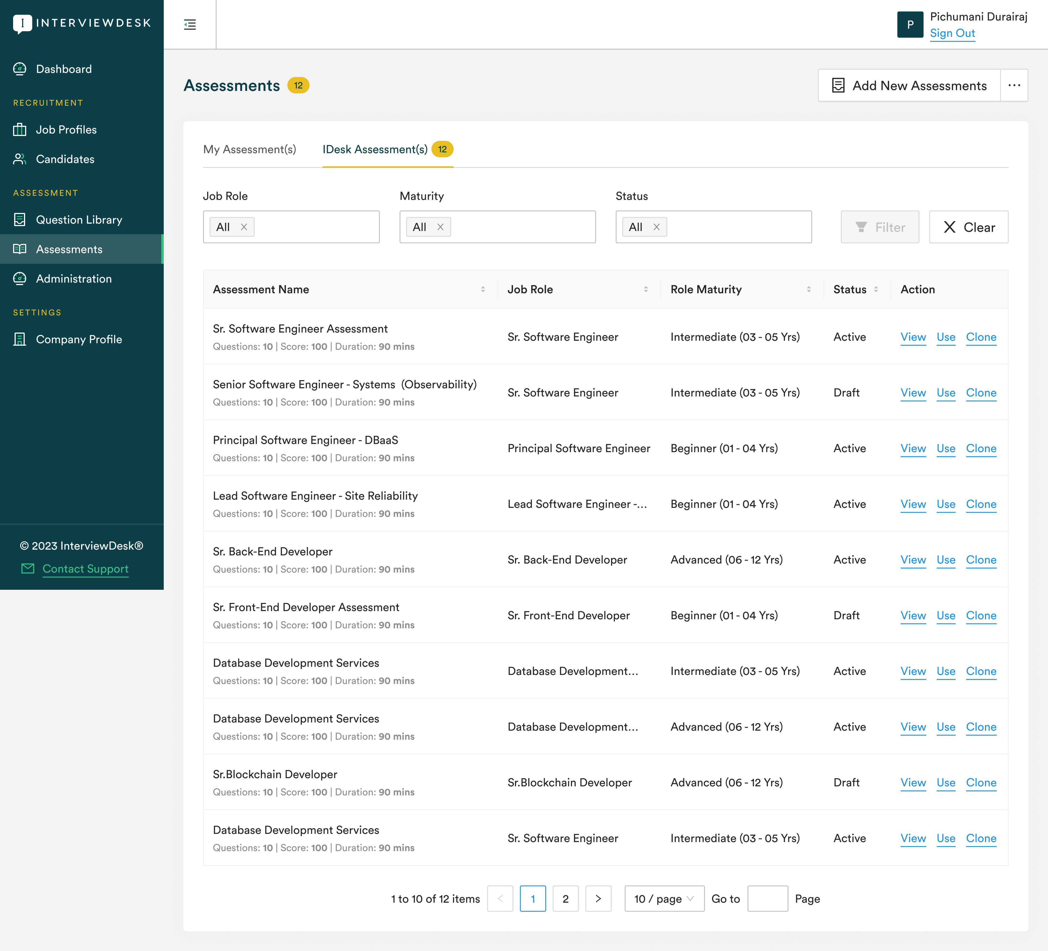Screen dimensions: 1048x951
Task: Open the Candidates section
Action: tap(64, 159)
